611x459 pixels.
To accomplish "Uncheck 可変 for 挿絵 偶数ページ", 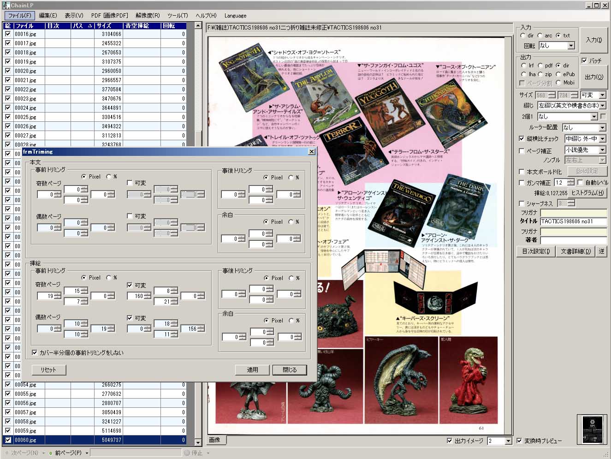I will (x=130, y=318).
